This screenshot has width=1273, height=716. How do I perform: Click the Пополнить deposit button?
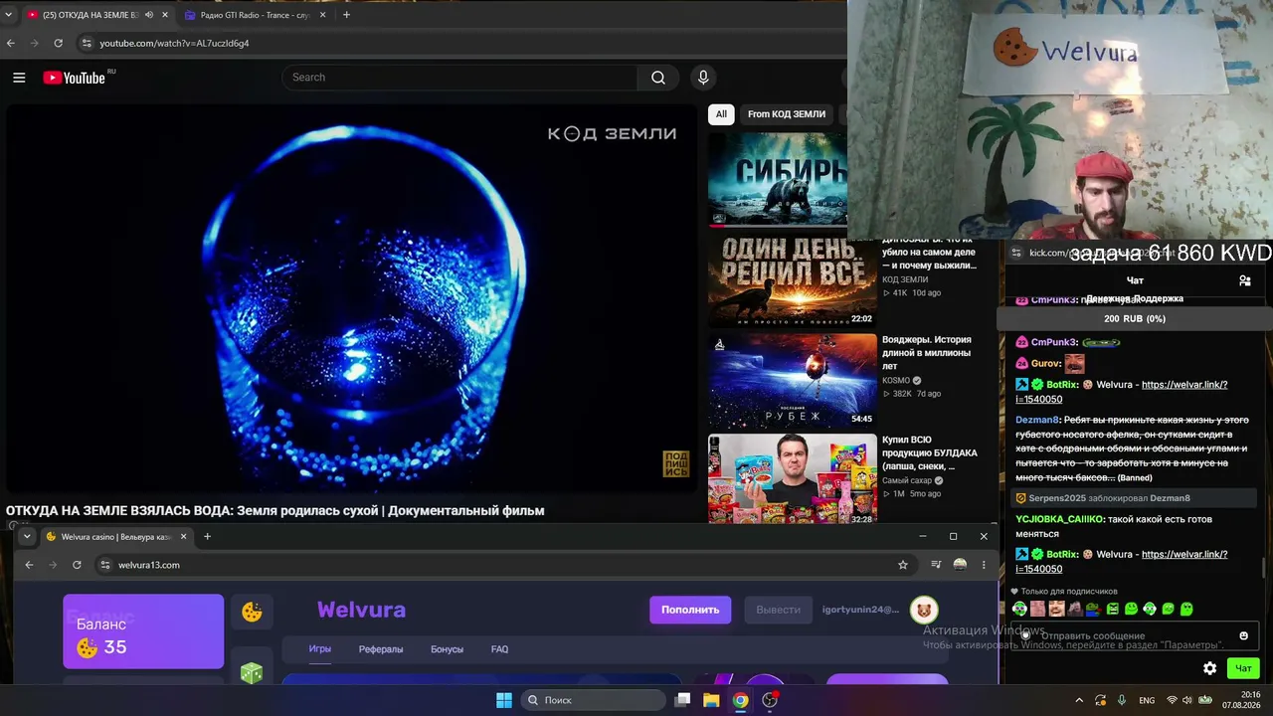point(690,610)
